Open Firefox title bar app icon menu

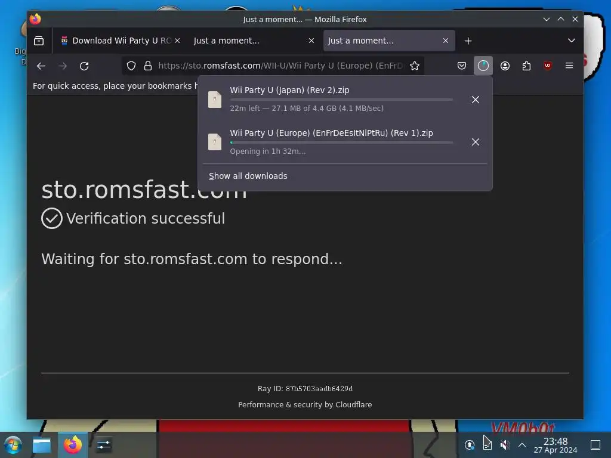35,19
